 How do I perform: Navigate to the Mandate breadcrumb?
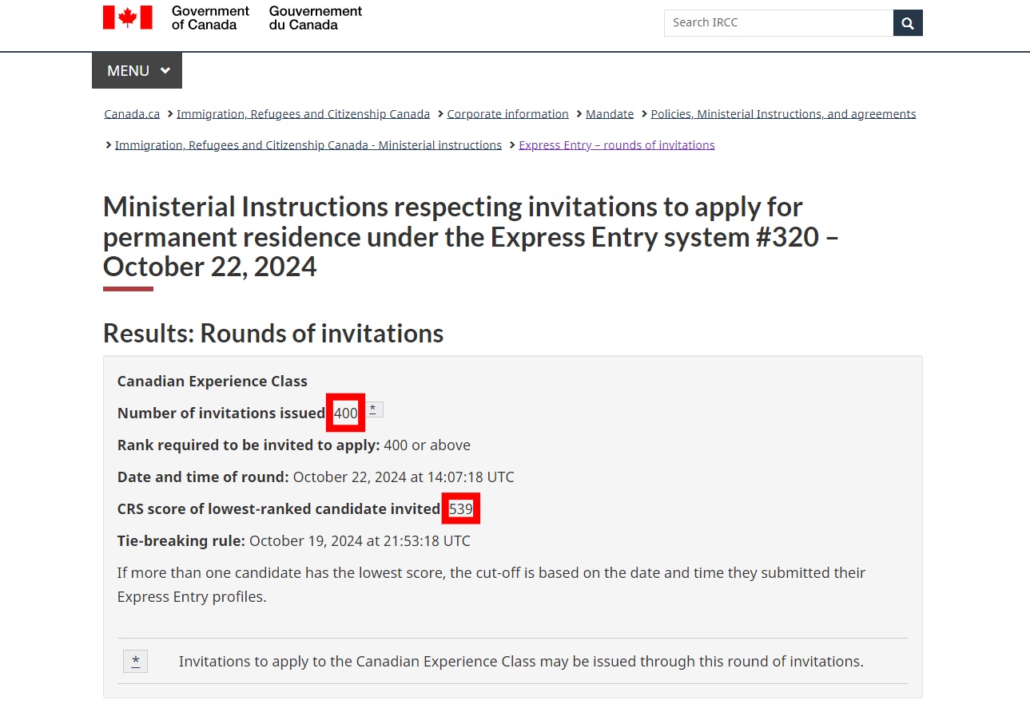coord(610,114)
